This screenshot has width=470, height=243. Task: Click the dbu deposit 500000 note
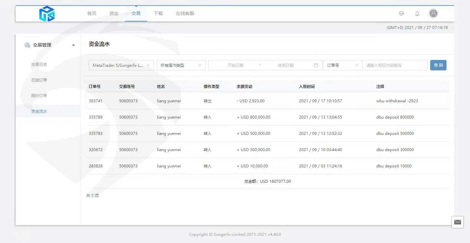pos(395,134)
